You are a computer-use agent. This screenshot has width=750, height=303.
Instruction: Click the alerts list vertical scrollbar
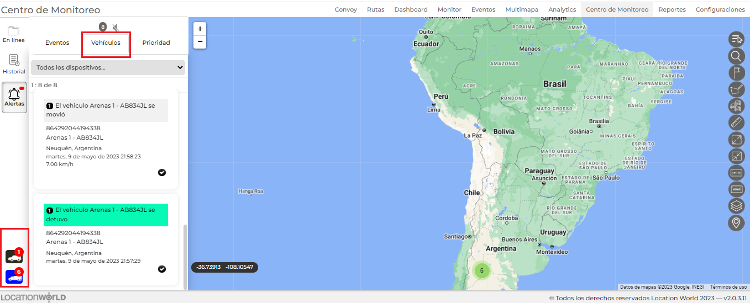click(185, 257)
